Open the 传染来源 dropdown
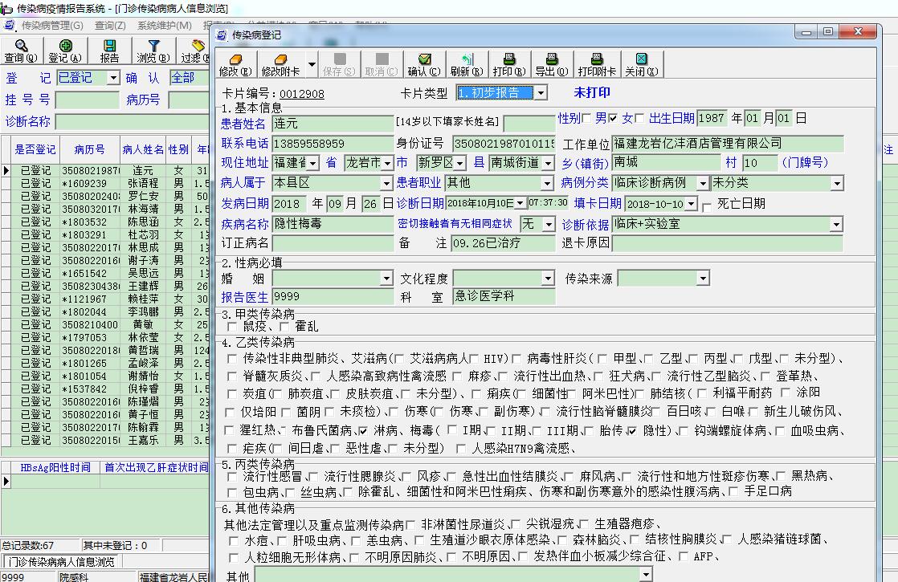 tap(704, 279)
